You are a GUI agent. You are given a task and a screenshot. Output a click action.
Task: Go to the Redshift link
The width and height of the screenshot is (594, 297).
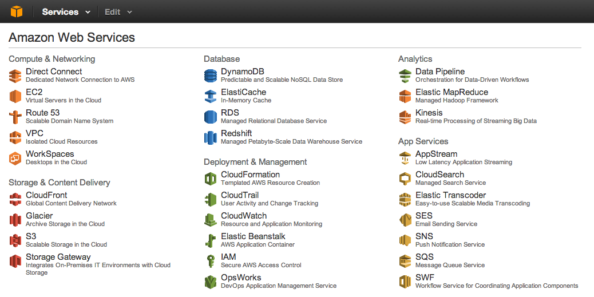coord(236,133)
